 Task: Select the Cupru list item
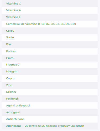pos(50,78)
